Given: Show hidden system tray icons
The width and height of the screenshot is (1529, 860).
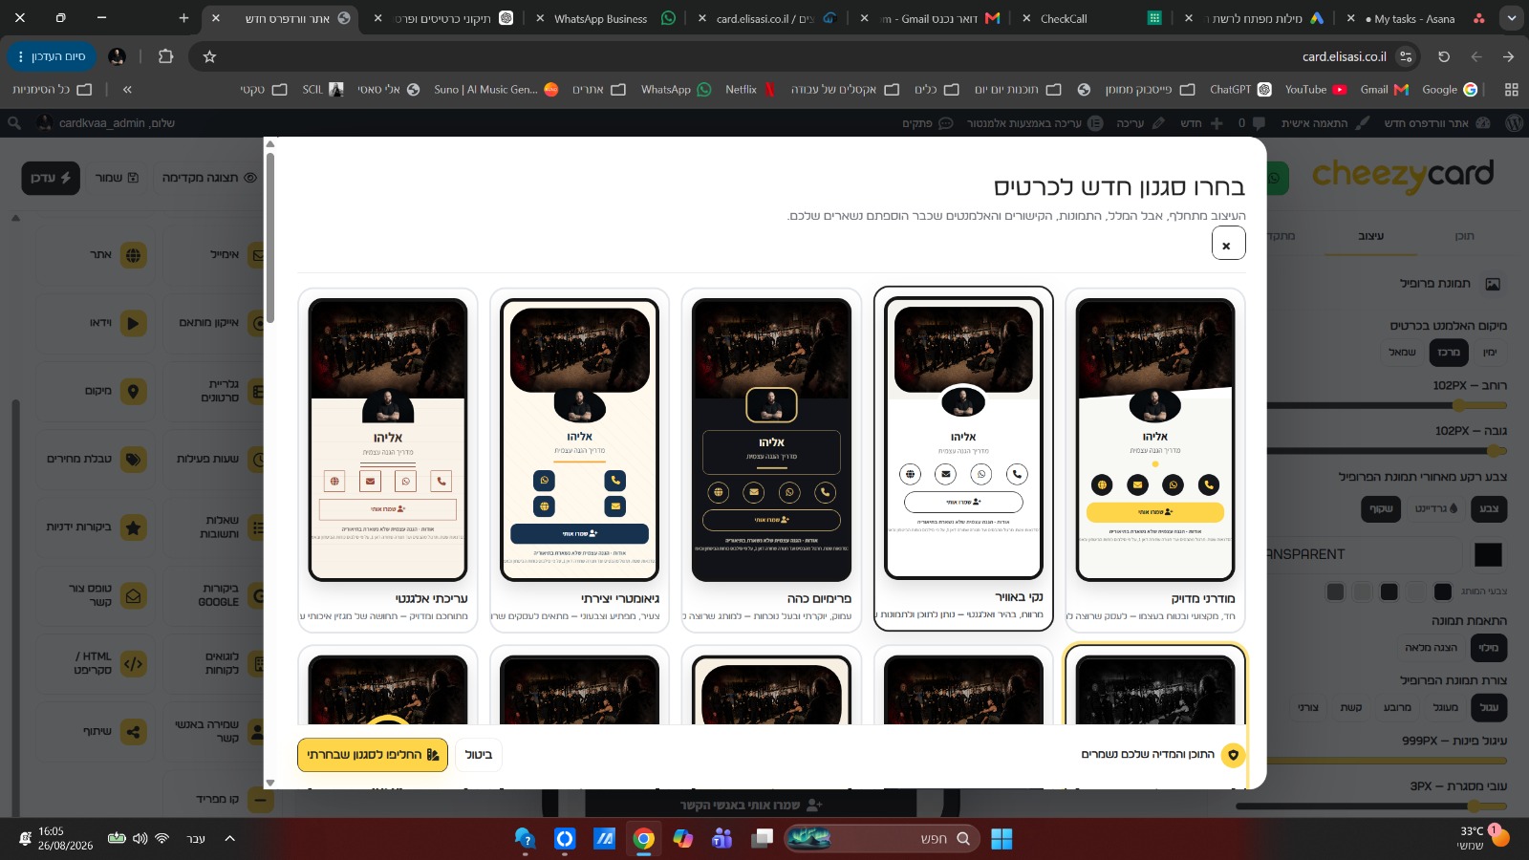Looking at the screenshot, I should coord(229,839).
